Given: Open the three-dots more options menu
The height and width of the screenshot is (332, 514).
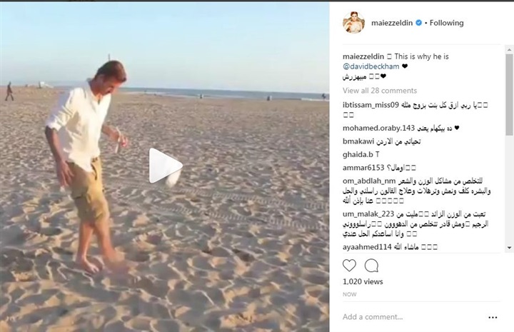Looking at the screenshot, I should click(x=493, y=317).
